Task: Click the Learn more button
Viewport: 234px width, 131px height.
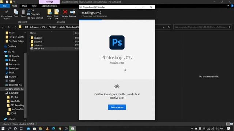Action: click(x=117, y=107)
